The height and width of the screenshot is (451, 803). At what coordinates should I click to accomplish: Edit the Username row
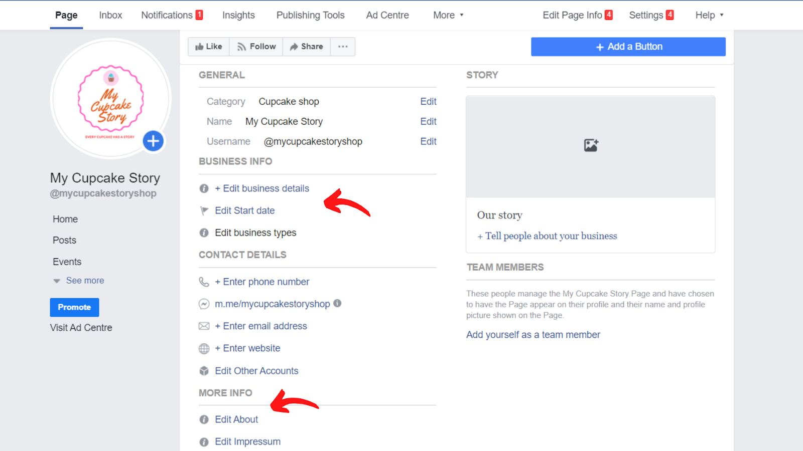pos(428,142)
